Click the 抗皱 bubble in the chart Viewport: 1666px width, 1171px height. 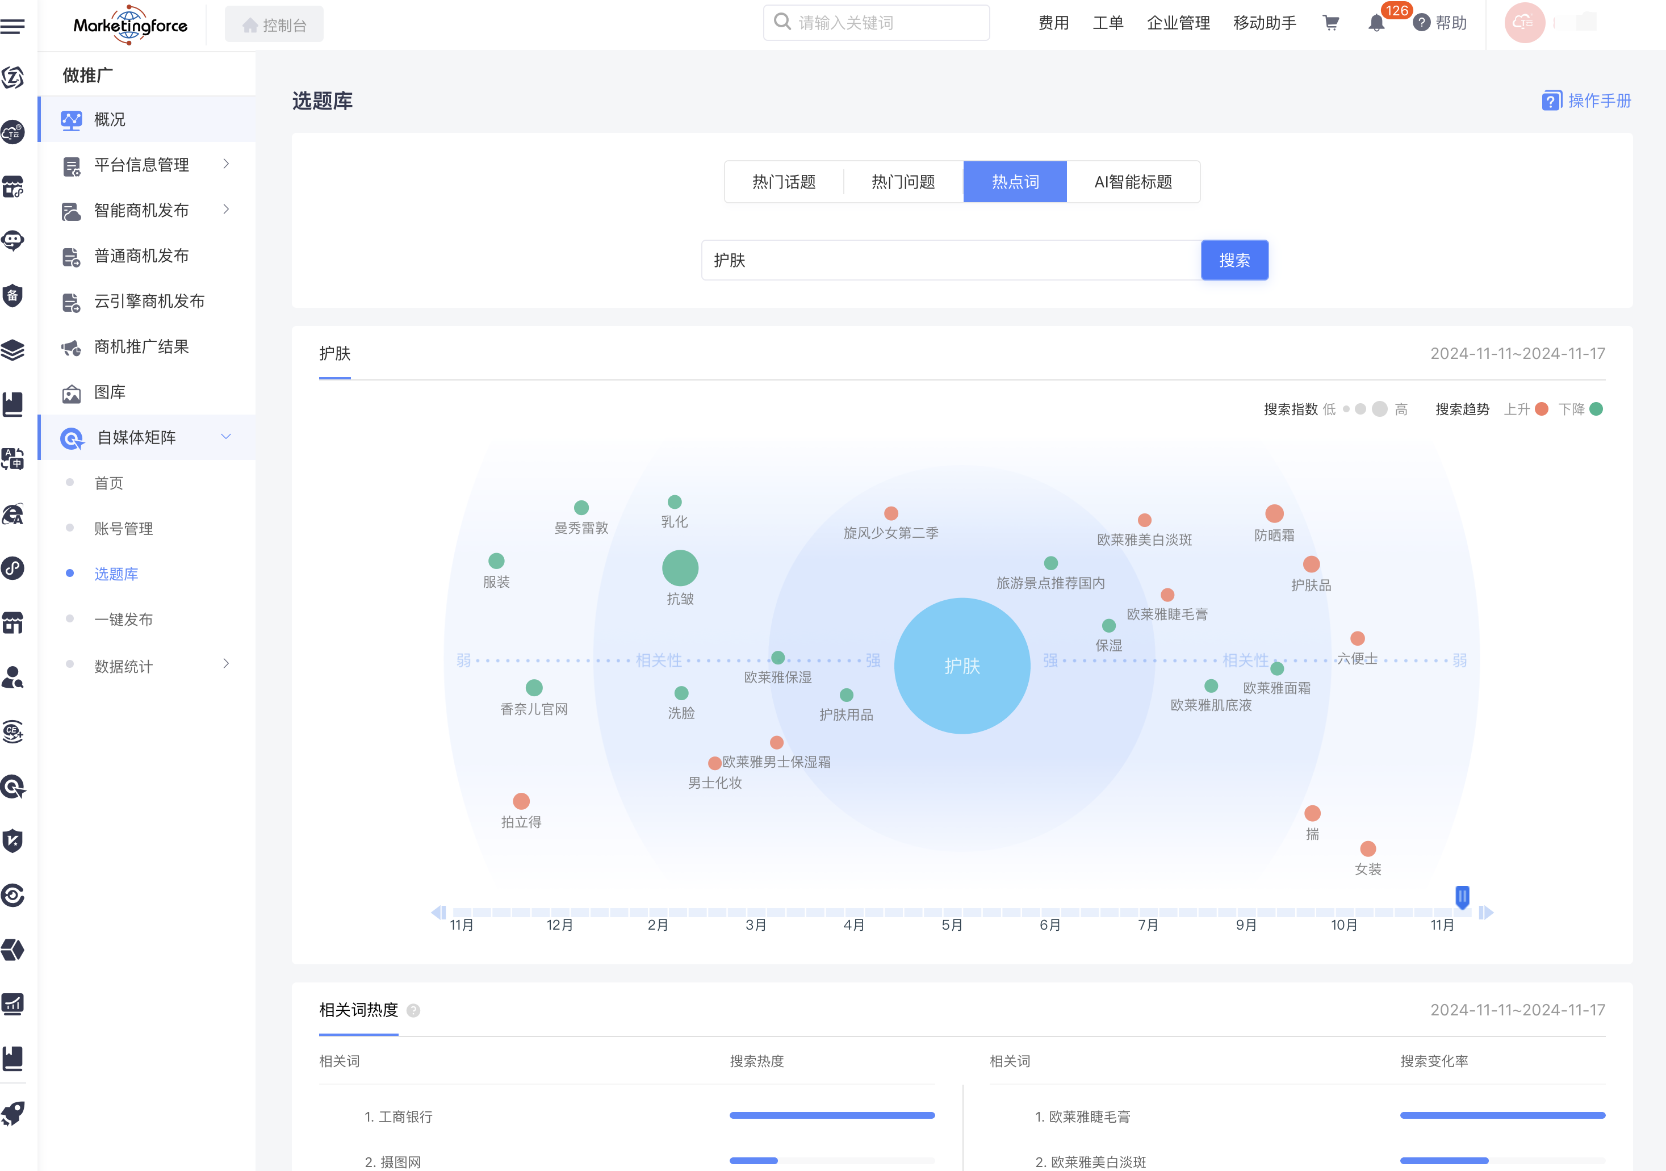pyautogui.click(x=680, y=568)
